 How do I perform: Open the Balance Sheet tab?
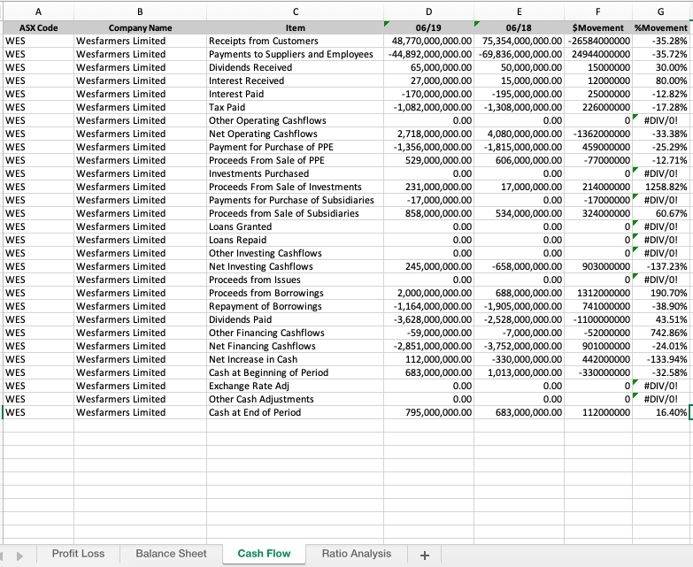171,554
